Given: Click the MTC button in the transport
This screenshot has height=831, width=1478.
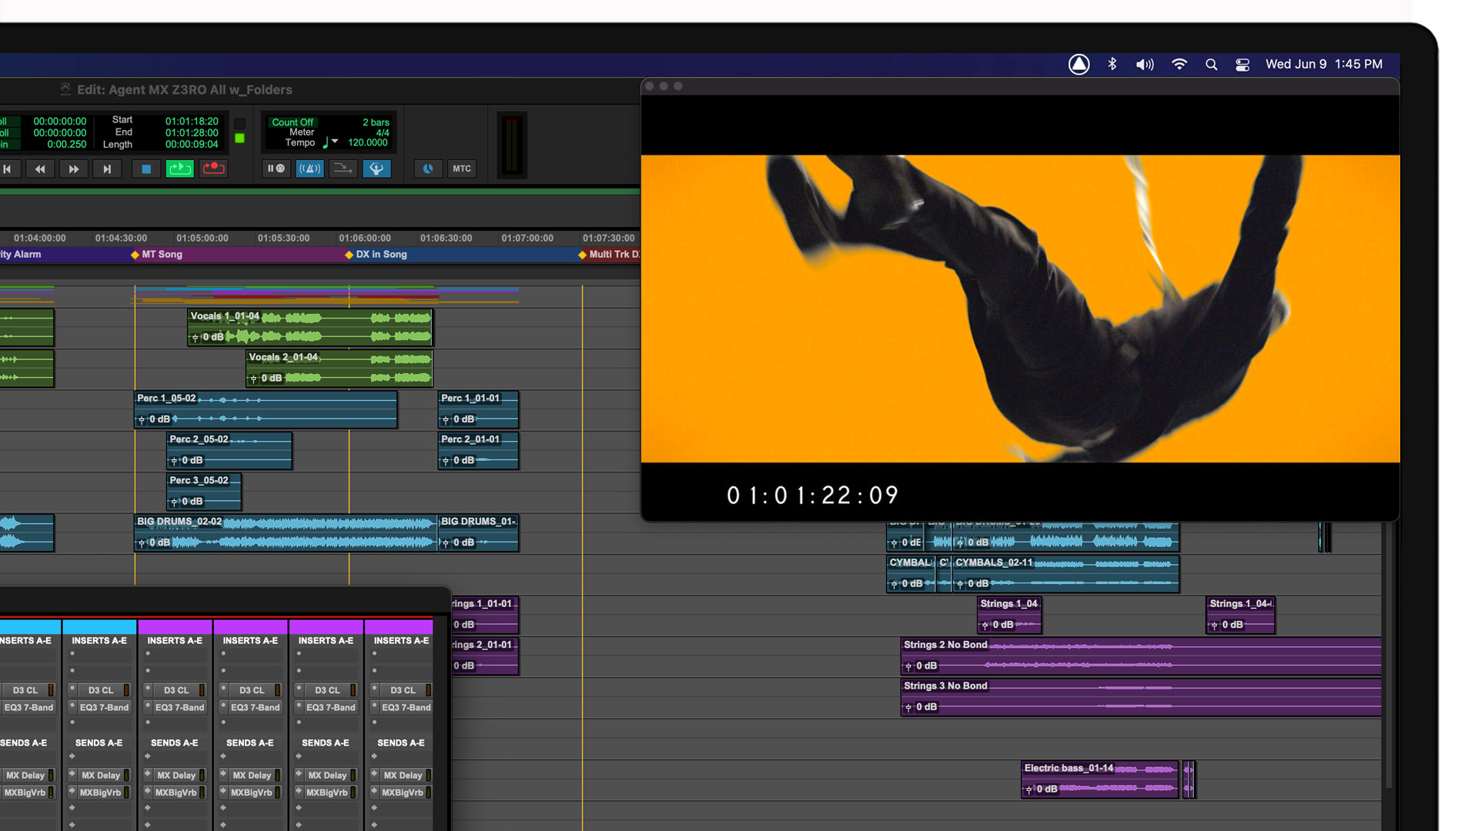Looking at the screenshot, I should pos(462,169).
